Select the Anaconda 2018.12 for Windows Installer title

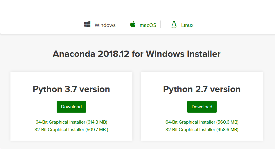click(x=136, y=54)
